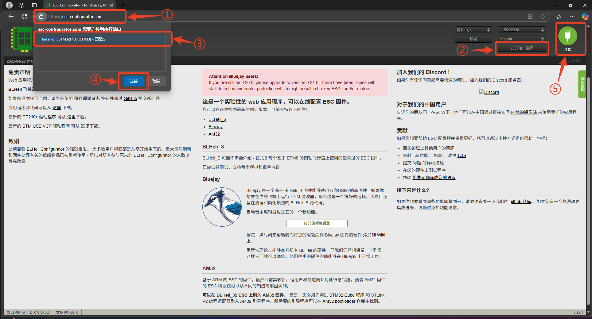The width and height of the screenshot is (592, 319).
Task: Open the AM32 bootloader 仓库 link
Action: pos(344,301)
